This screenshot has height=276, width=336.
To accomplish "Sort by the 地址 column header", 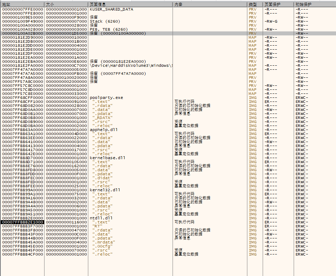I will pyautogui.click(x=22, y=4).
